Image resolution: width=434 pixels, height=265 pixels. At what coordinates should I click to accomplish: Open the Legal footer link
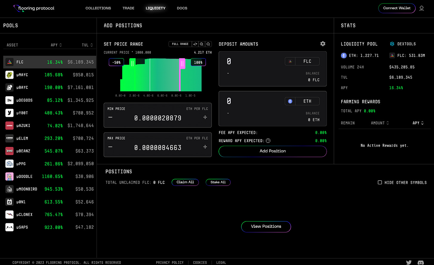click(221, 263)
